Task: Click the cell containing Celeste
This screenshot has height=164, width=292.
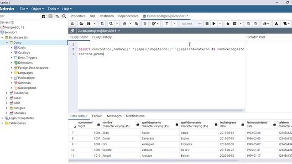Action: click(121, 150)
